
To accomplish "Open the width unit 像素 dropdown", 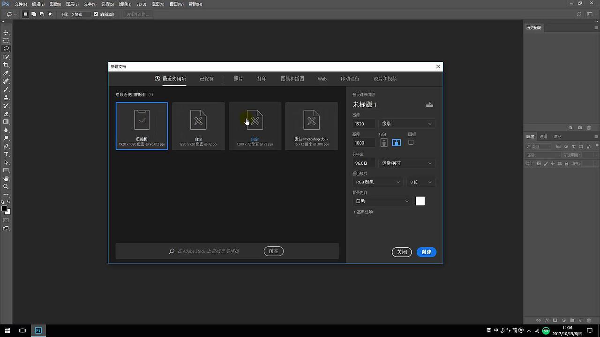I will [x=406, y=124].
